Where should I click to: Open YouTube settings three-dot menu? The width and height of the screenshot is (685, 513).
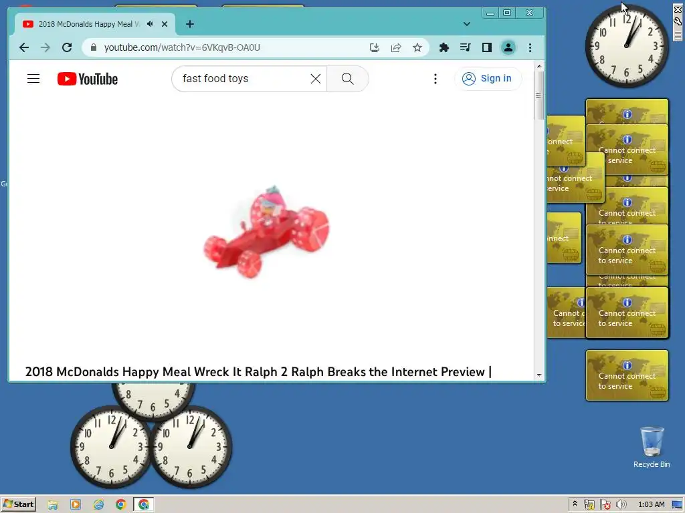[x=435, y=79]
